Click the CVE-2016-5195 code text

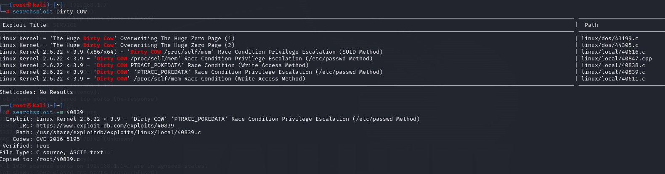(x=58, y=139)
